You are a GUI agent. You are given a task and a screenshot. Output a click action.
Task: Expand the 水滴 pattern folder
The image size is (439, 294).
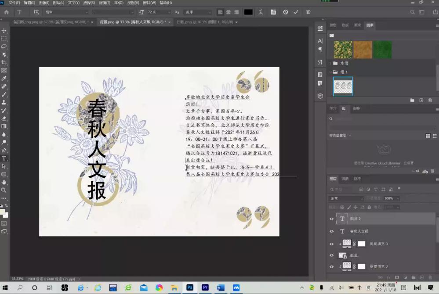pos(330,63)
